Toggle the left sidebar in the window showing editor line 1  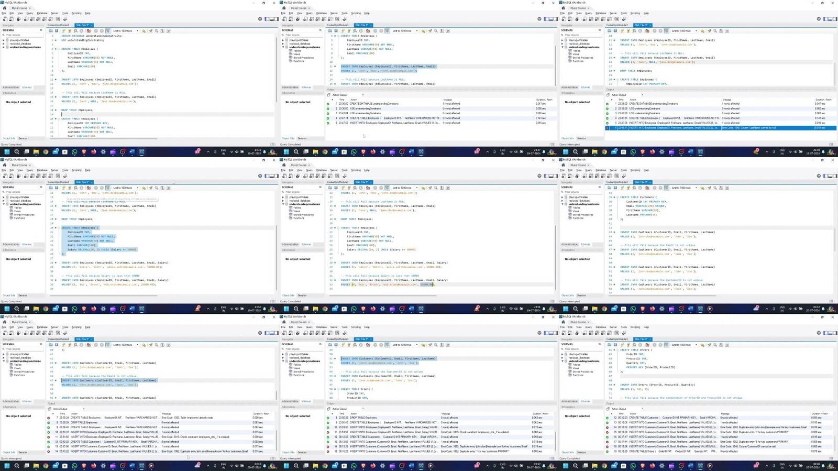click(267, 19)
